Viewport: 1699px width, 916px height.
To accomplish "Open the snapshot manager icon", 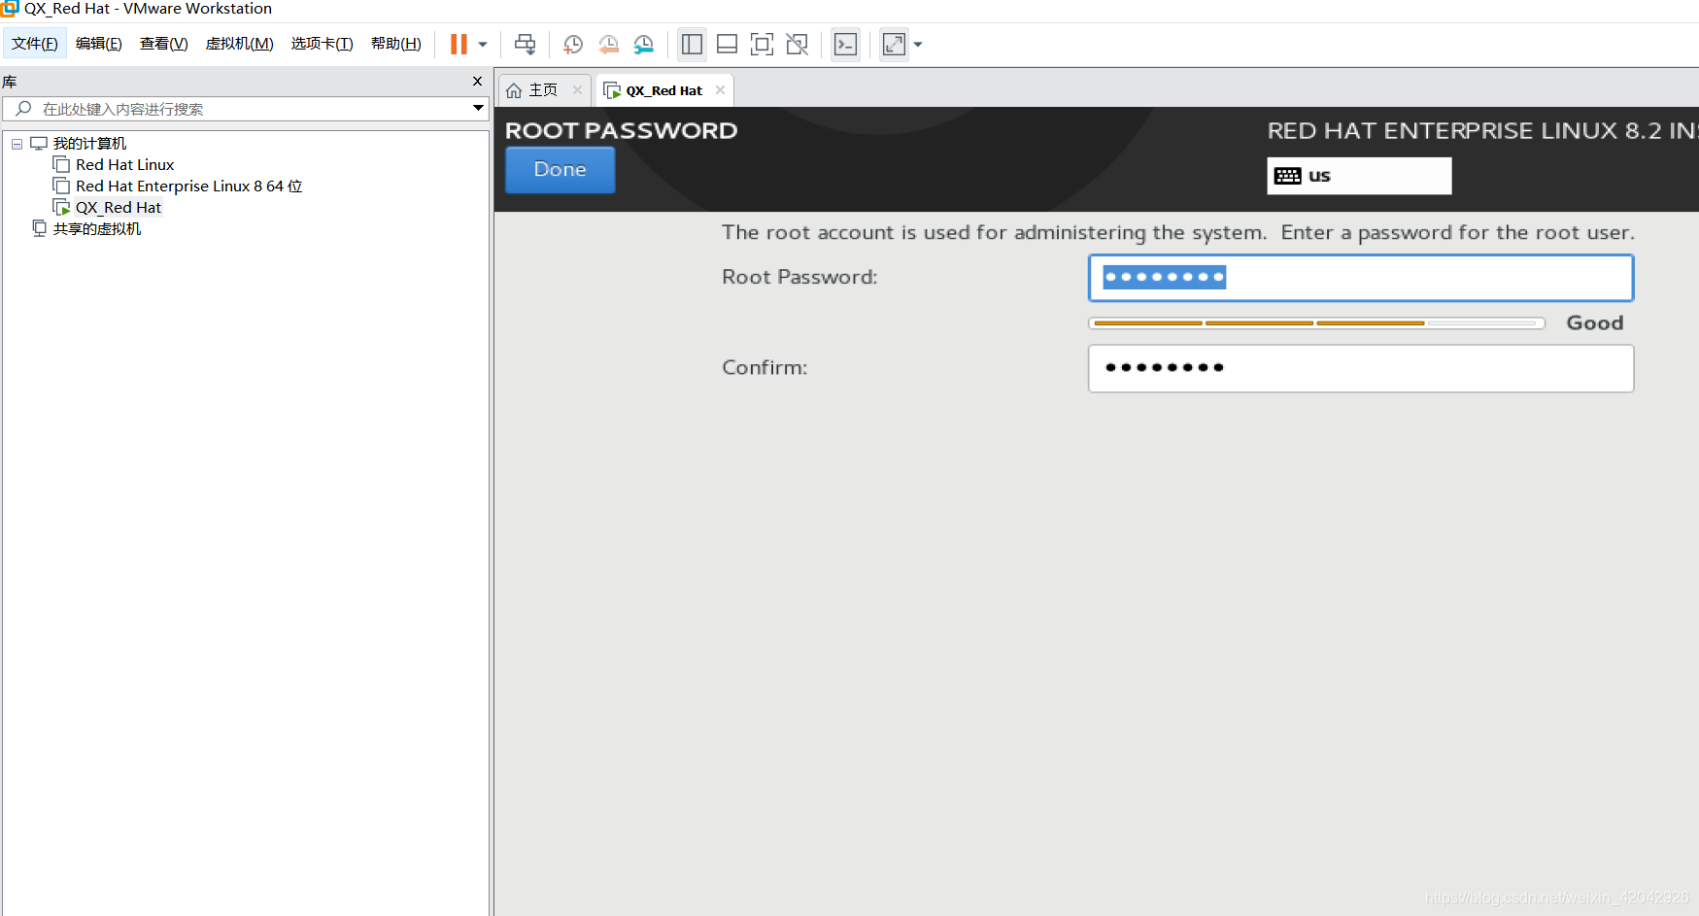I will point(644,44).
